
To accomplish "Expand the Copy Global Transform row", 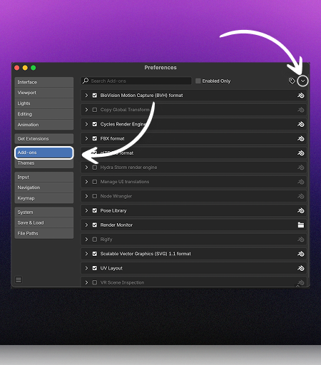I will (x=86, y=110).
